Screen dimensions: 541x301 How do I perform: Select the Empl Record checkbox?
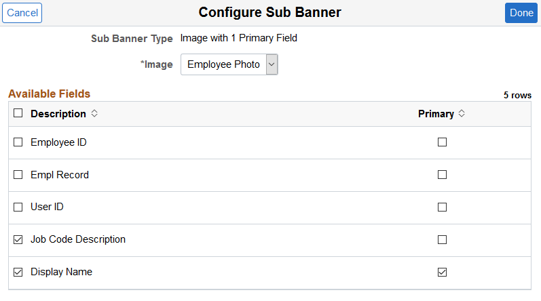[x=18, y=175]
